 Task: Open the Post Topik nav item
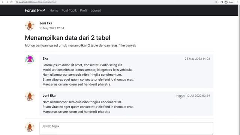coord(69,10)
